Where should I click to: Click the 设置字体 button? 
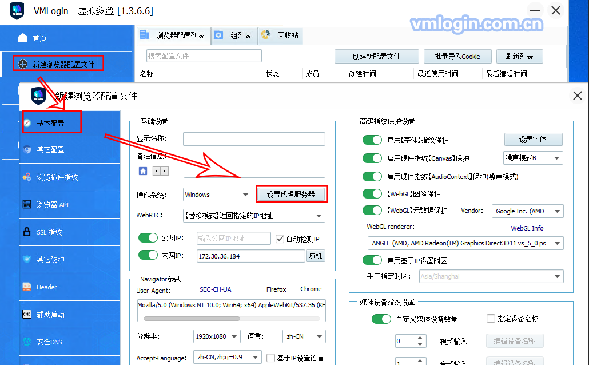[533, 140]
